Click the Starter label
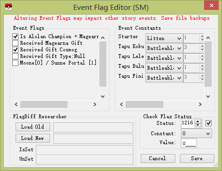The width and height of the screenshot is (222, 171). pos(128,37)
